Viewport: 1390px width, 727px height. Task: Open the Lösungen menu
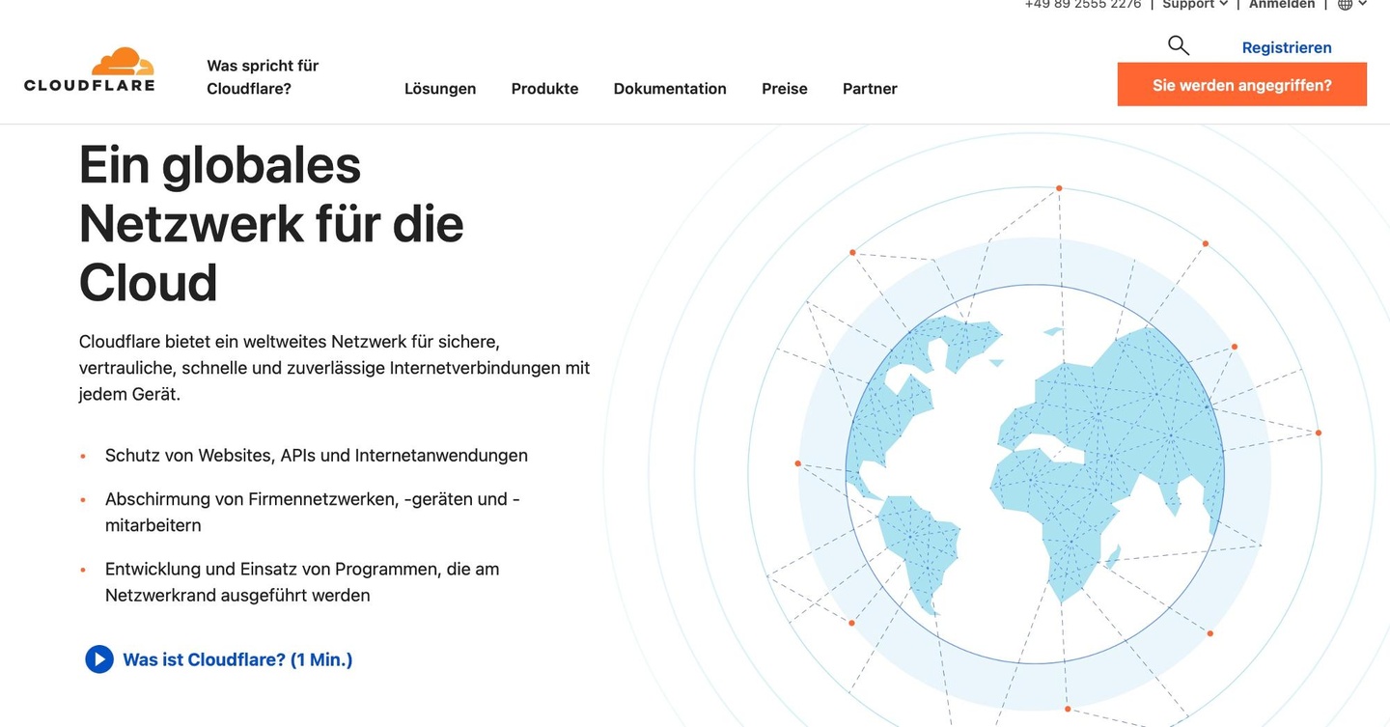click(440, 89)
